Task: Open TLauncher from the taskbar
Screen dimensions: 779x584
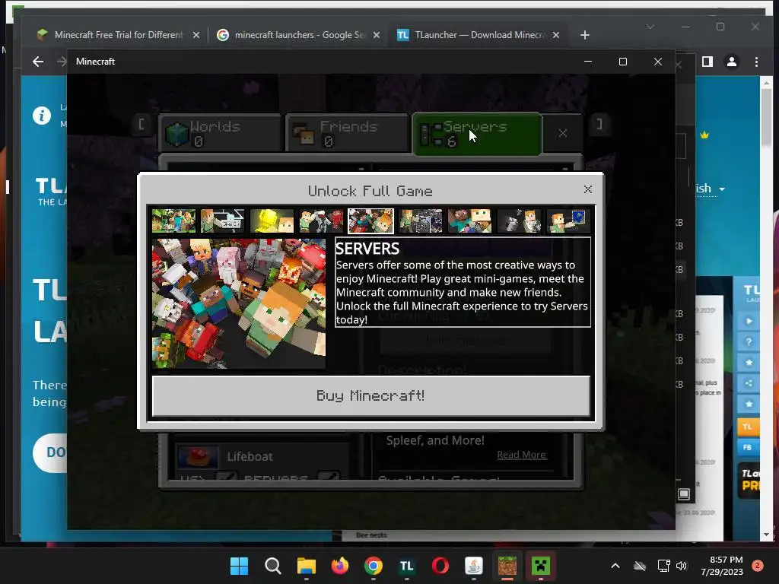Action: [407, 566]
